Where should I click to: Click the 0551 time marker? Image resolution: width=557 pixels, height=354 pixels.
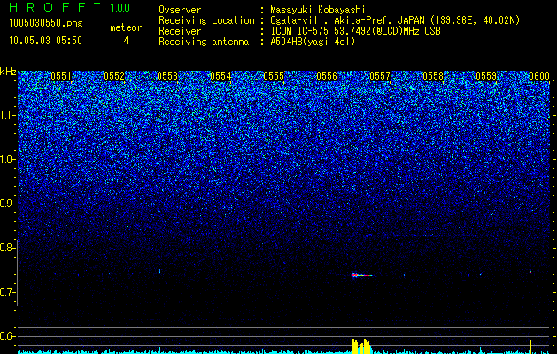(x=61, y=76)
